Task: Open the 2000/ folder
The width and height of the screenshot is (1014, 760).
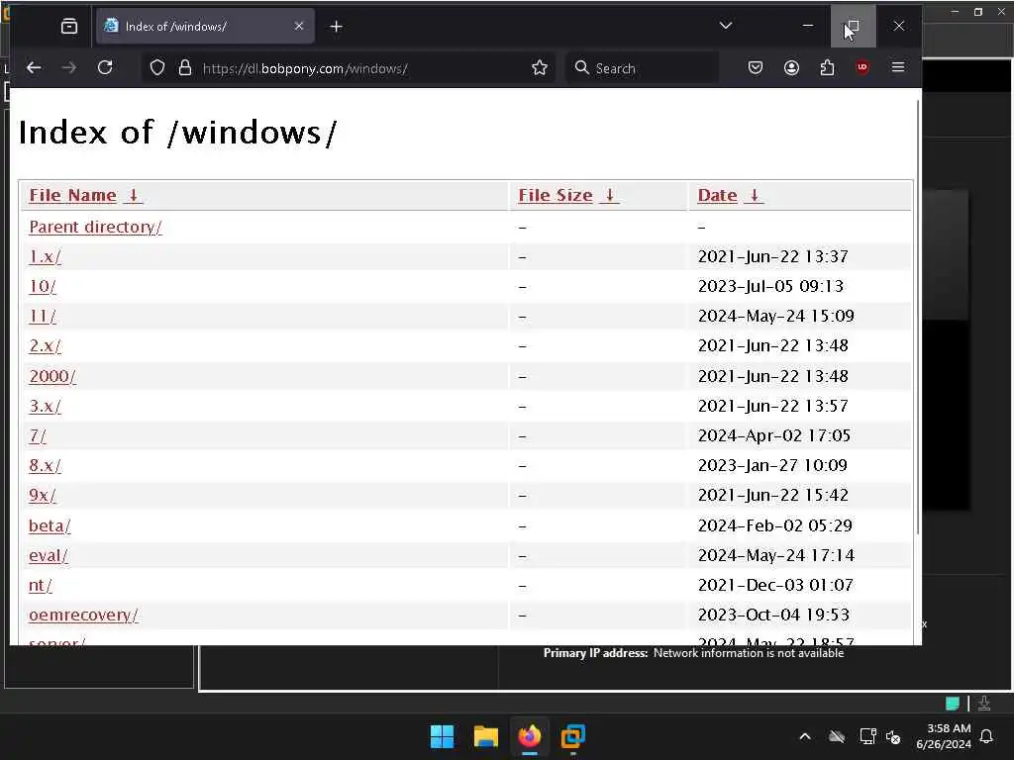Action: pos(52,376)
